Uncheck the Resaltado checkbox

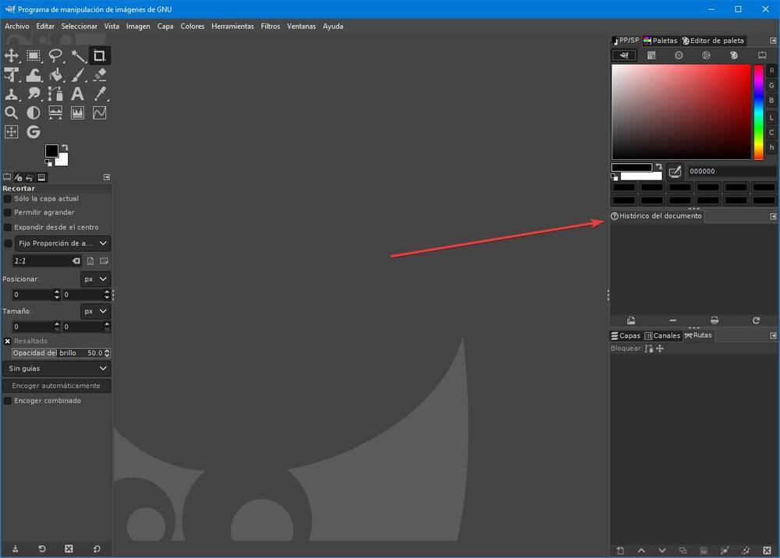pos(8,341)
